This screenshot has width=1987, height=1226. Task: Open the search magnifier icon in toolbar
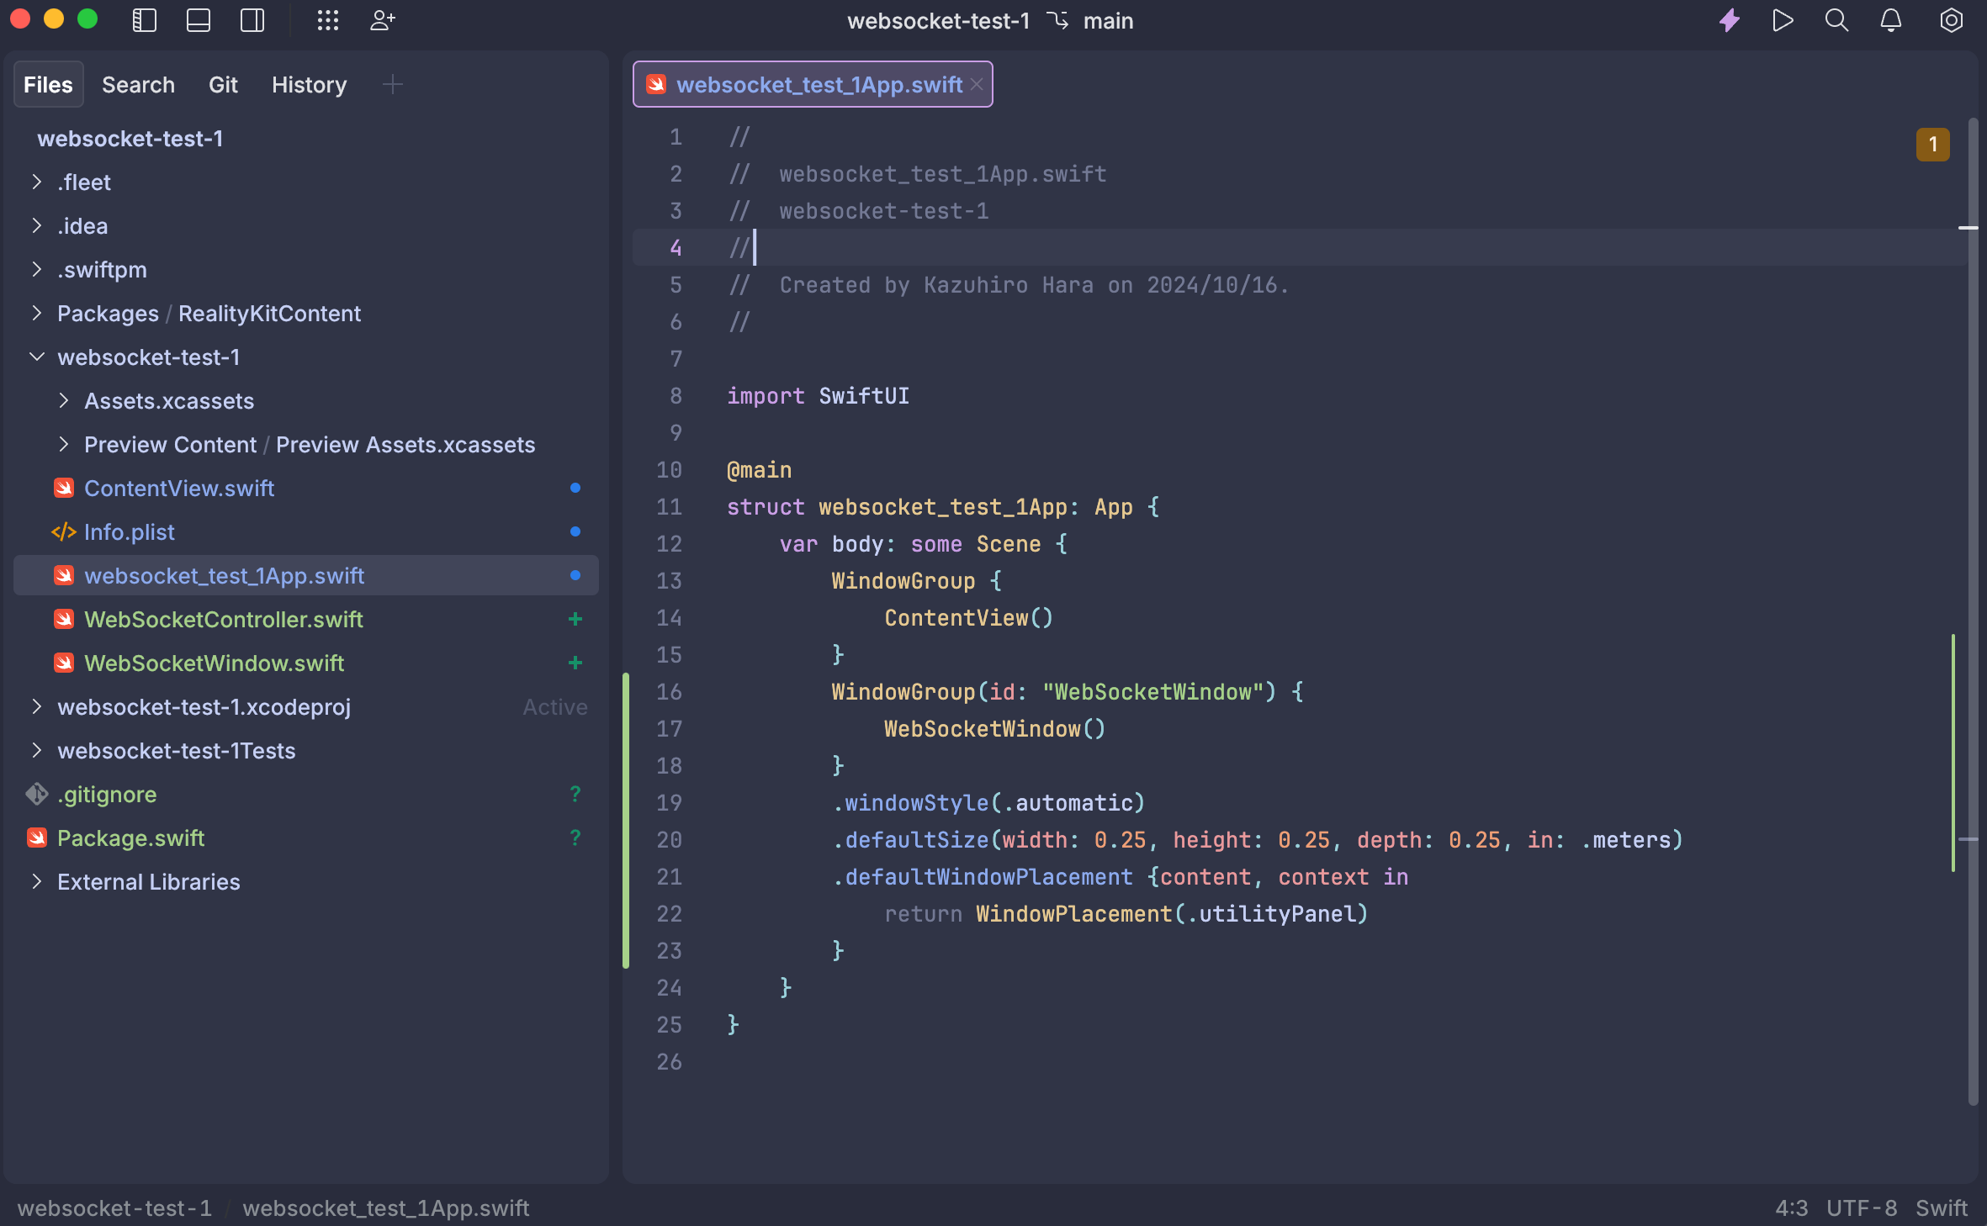point(1837,21)
